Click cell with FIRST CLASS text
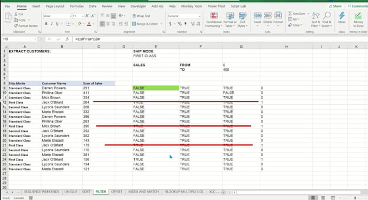Viewport: 368px width, 200px height. pos(156,56)
